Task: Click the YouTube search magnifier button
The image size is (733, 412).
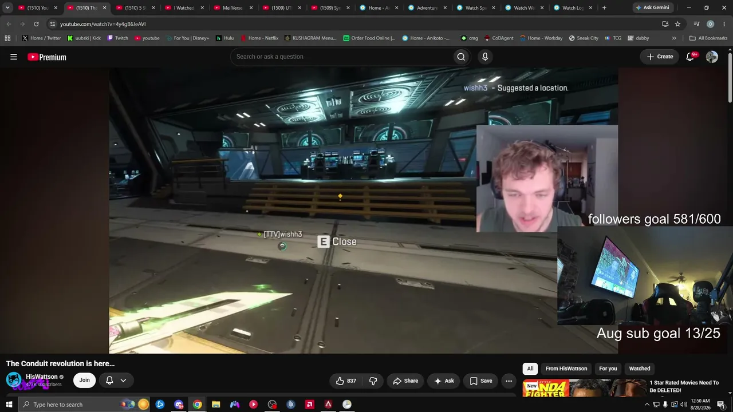Action: click(461, 57)
